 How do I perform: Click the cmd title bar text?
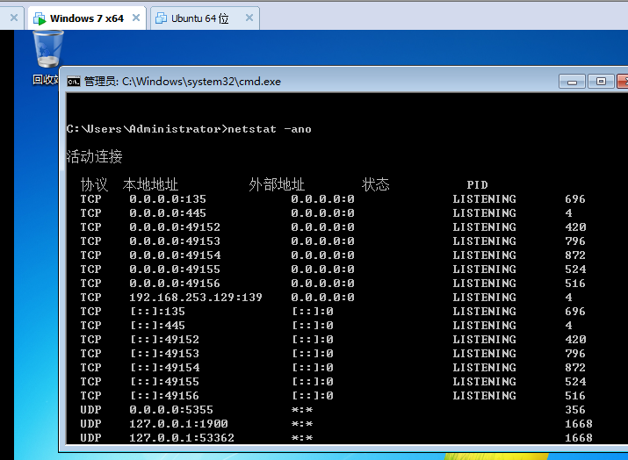coord(183,82)
